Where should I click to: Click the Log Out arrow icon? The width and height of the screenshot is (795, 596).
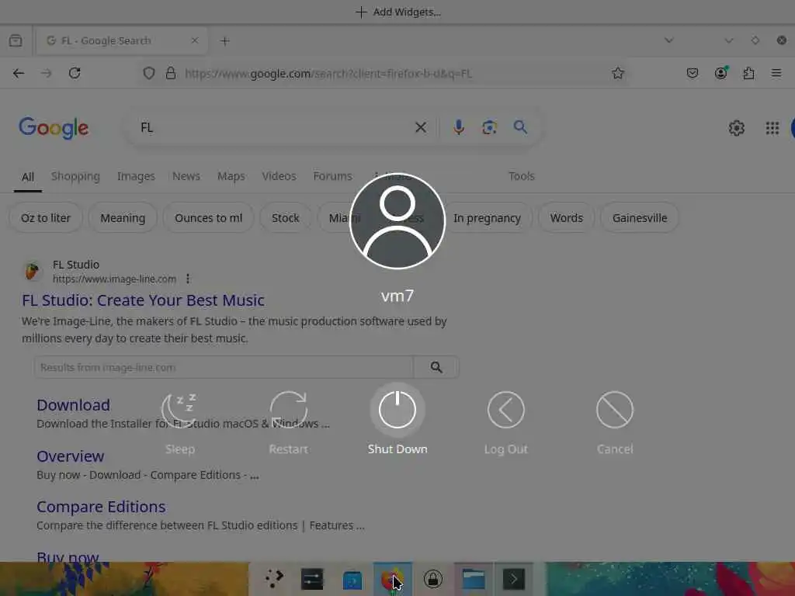tap(506, 410)
